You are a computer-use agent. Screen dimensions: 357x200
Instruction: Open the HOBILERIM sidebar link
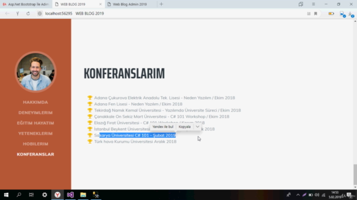36,144
